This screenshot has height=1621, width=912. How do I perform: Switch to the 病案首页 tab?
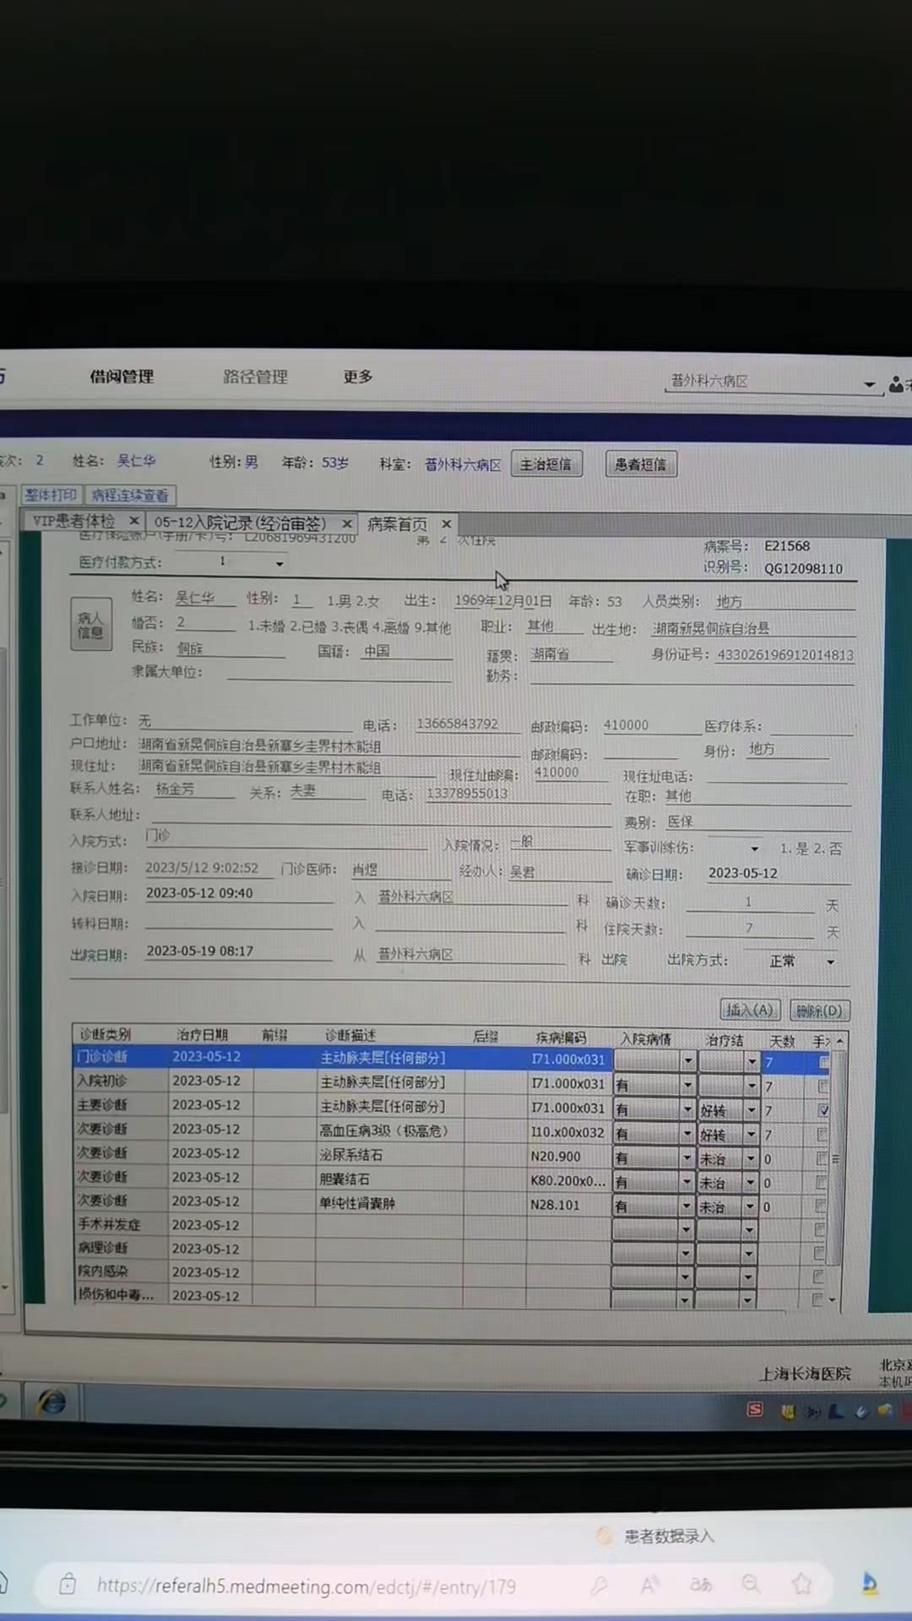pos(397,524)
